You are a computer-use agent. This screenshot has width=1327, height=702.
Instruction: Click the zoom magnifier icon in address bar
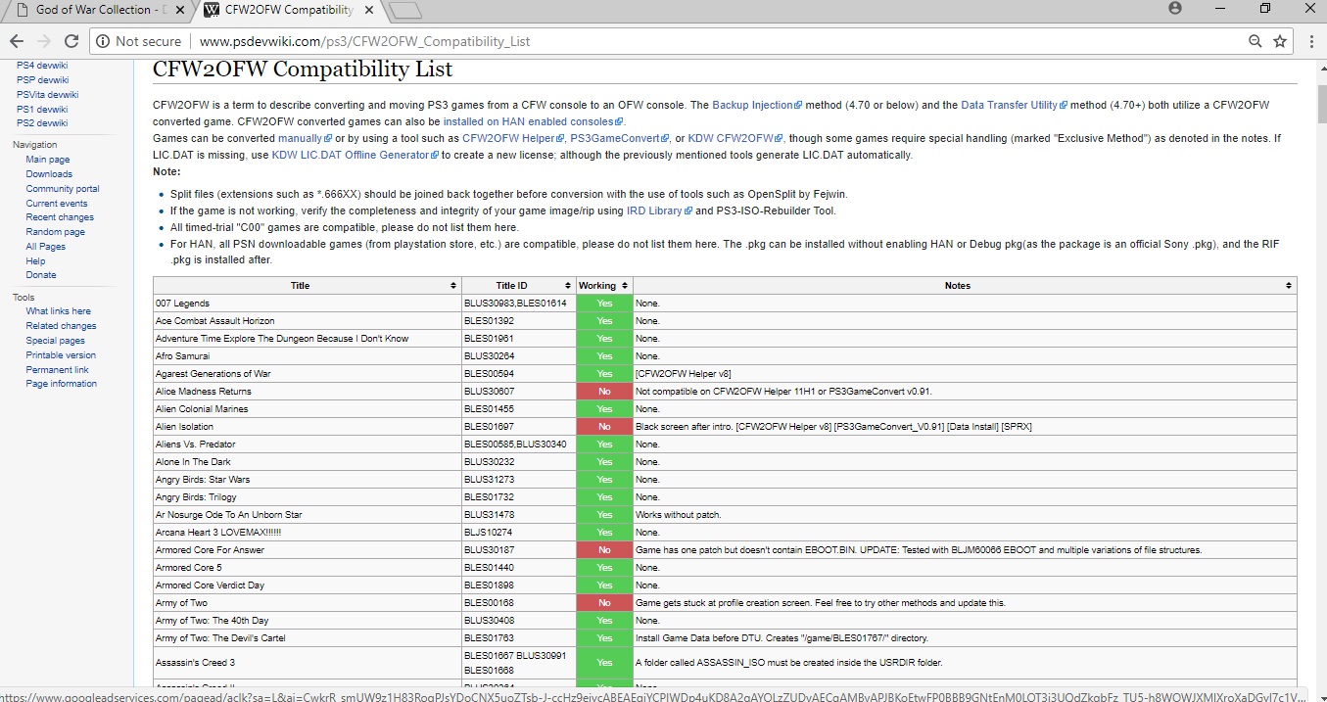click(x=1255, y=41)
